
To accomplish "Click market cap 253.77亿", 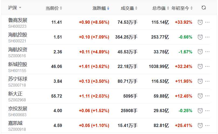I will [160, 37].
